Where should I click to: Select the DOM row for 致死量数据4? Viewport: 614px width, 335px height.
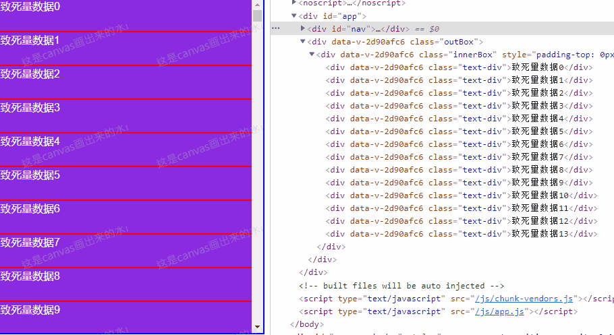(459, 119)
